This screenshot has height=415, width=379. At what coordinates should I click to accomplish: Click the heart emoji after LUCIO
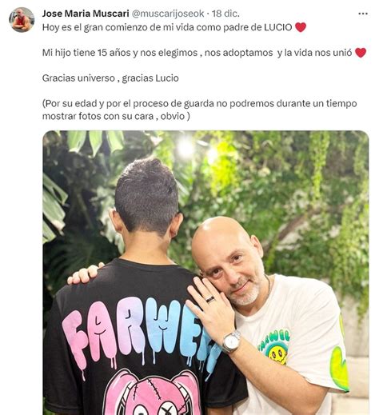coord(301,27)
